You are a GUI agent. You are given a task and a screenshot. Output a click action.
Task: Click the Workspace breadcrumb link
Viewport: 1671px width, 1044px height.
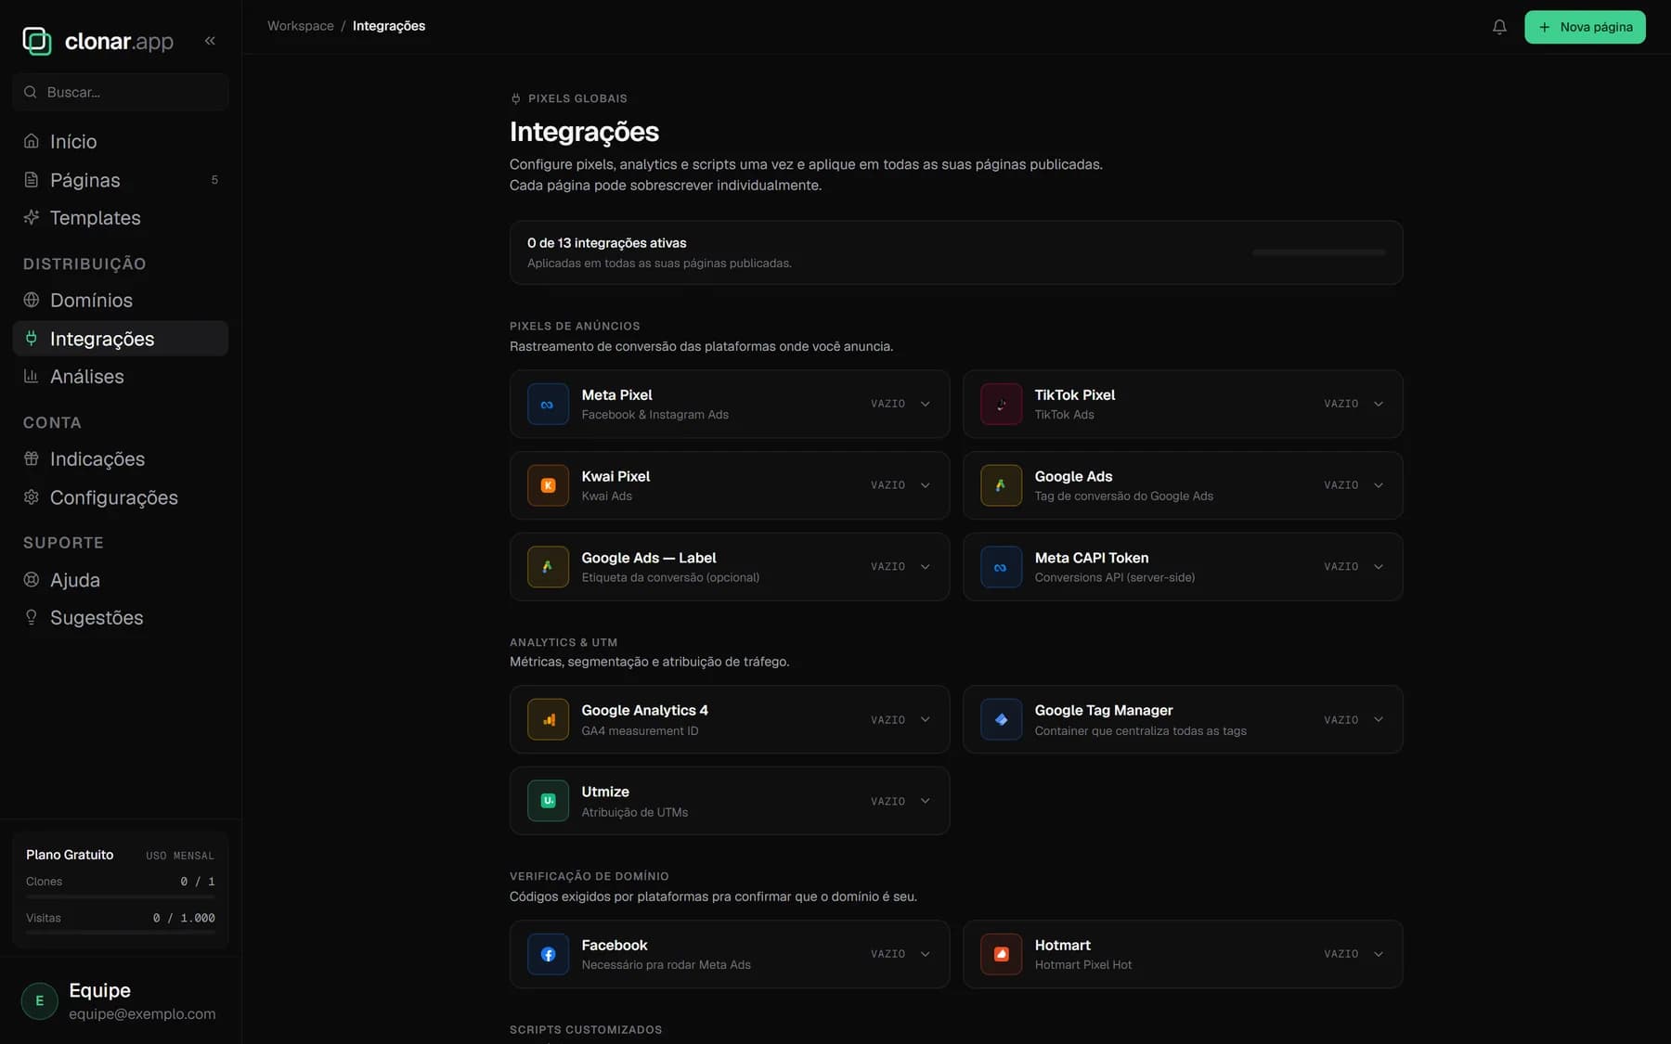pyautogui.click(x=300, y=26)
